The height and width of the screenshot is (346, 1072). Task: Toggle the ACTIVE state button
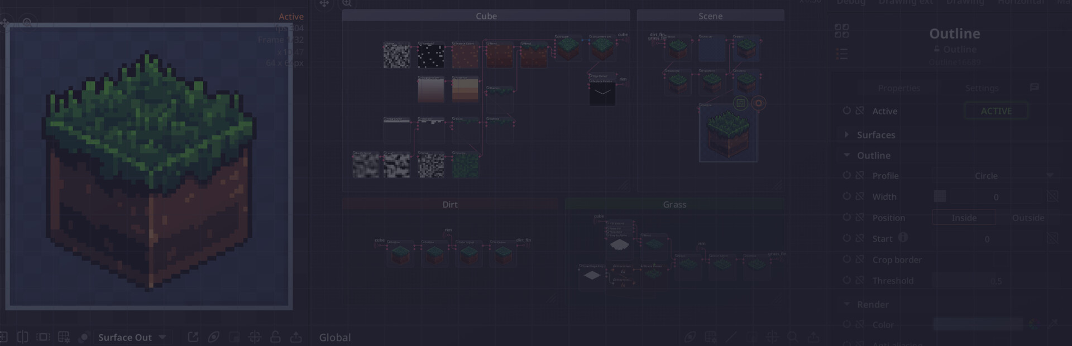996,111
